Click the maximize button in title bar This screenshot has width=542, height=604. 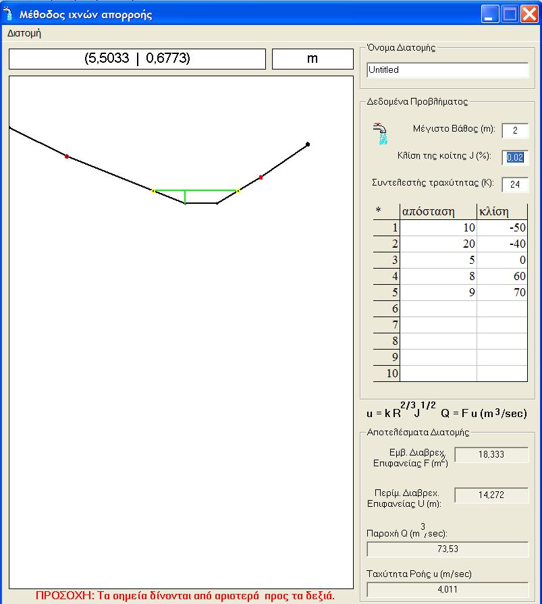[x=510, y=14]
